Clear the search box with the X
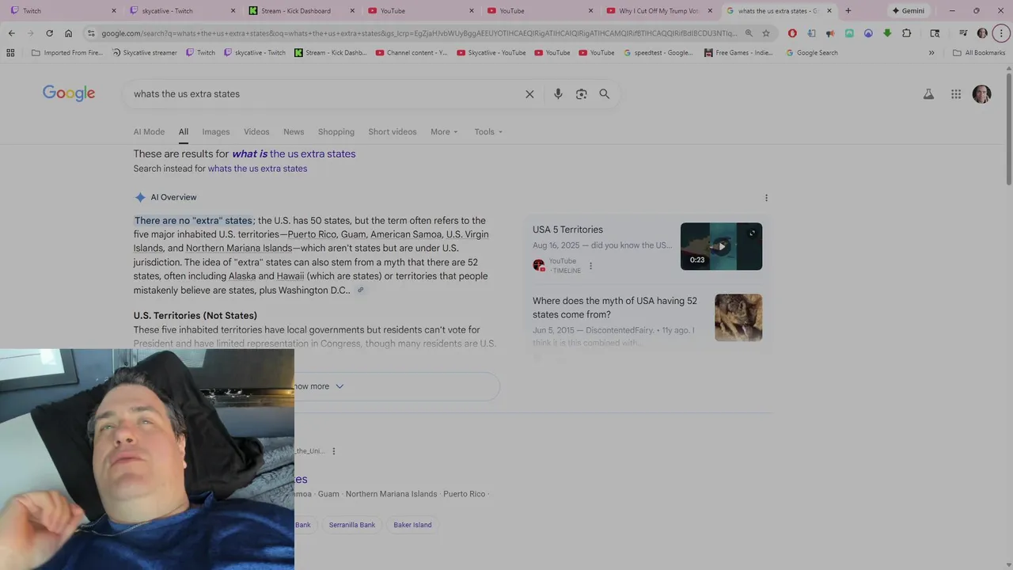The height and width of the screenshot is (570, 1013). pyautogui.click(x=529, y=94)
